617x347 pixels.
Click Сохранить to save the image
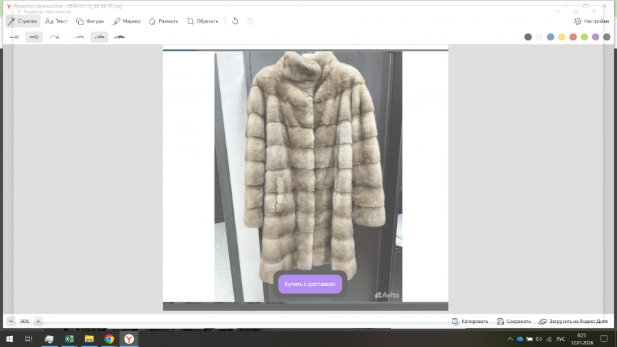pyautogui.click(x=513, y=321)
